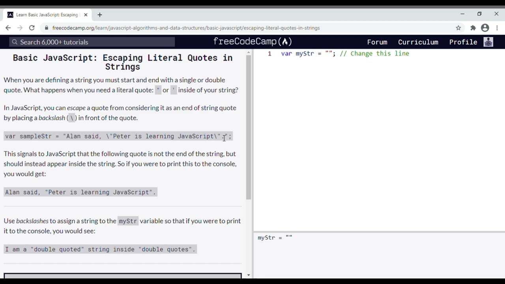The width and height of the screenshot is (505, 284).
Task: Click line number 1 in editor gutter
Action: (269, 54)
